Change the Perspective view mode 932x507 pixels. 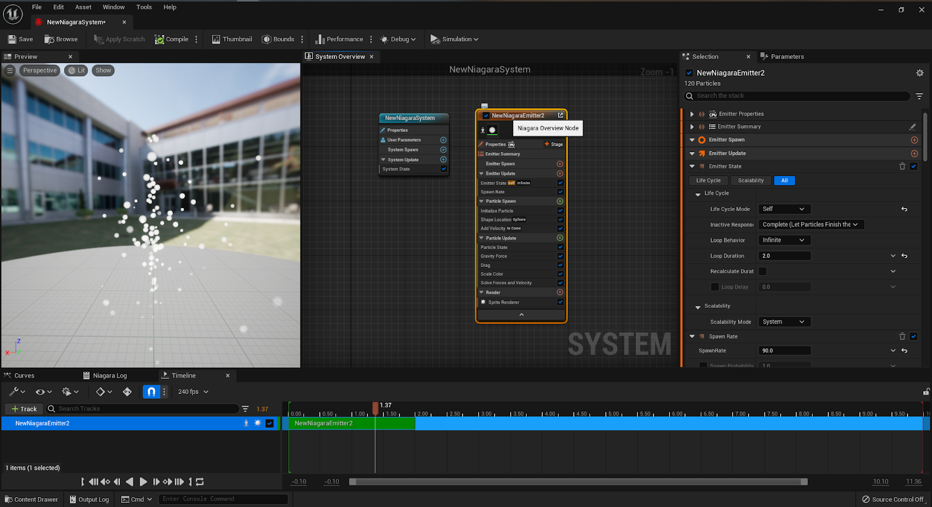[x=40, y=71]
